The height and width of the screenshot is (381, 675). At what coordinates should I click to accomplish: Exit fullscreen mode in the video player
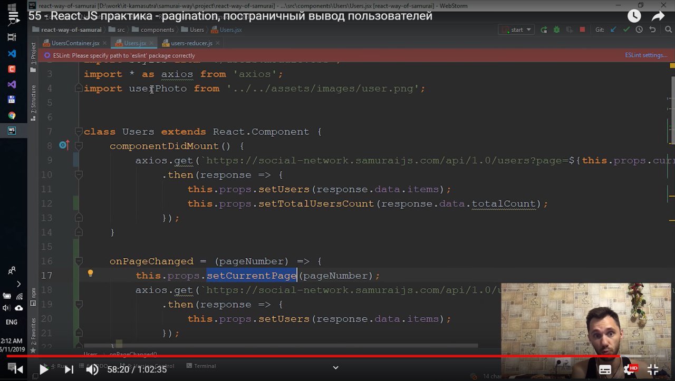[x=653, y=369]
